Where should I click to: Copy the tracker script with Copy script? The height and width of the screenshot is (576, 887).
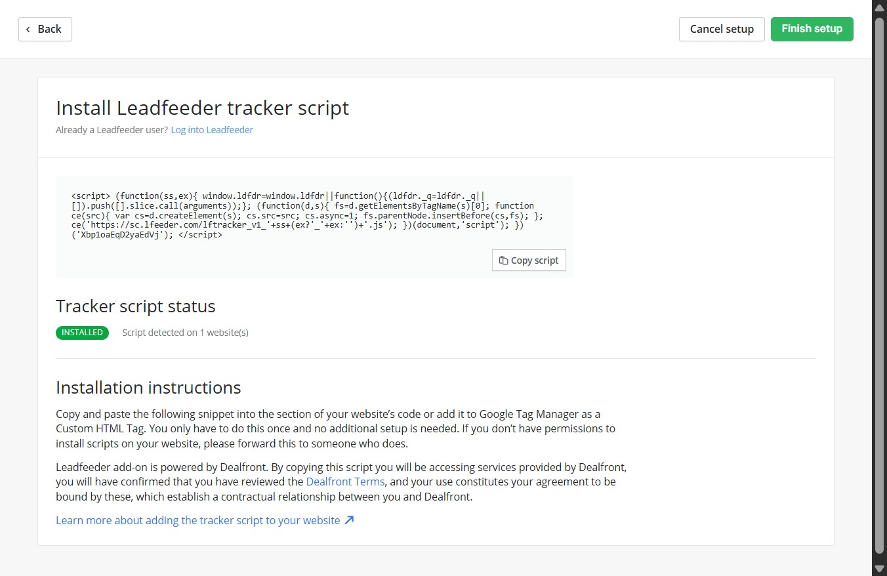point(529,260)
